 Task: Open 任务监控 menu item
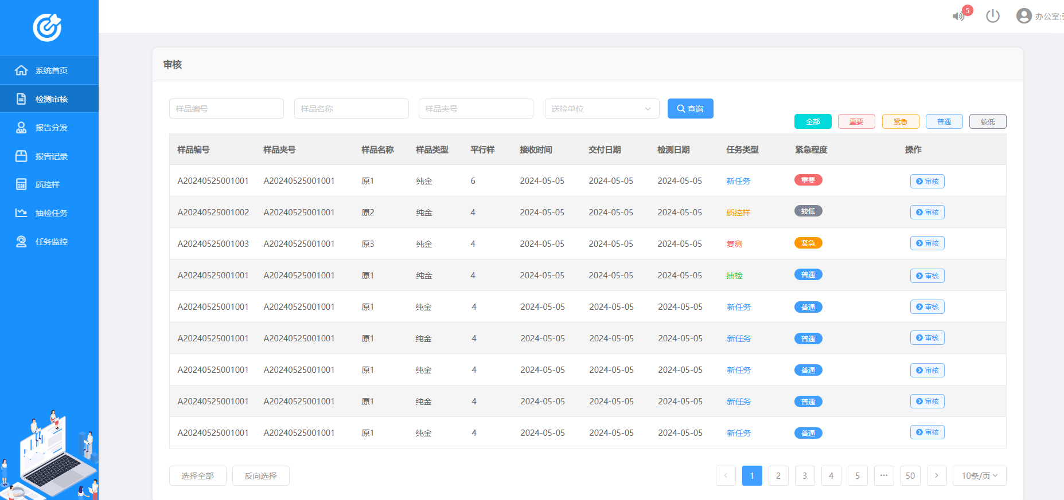click(x=51, y=242)
